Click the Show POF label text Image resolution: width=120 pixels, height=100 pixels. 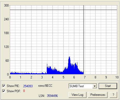14,91
